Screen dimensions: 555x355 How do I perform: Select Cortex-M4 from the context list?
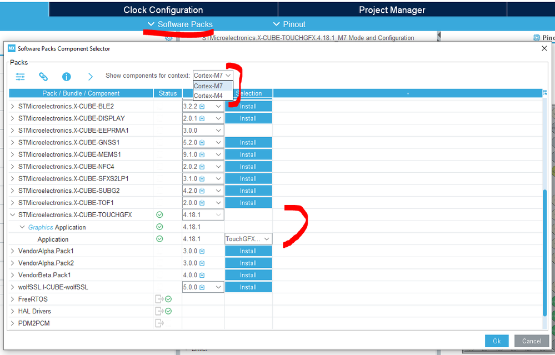point(213,96)
